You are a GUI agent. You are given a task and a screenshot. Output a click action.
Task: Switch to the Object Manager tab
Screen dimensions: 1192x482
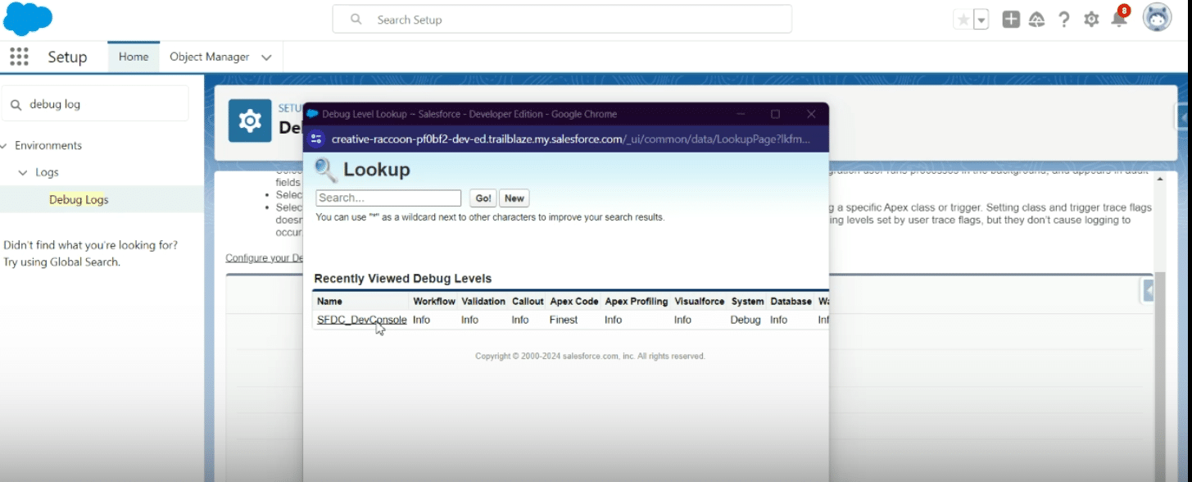pyautogui.click(x=209, y=57)
